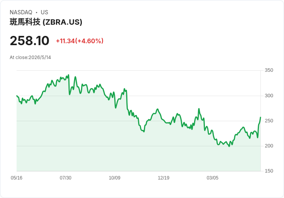Screen dimensions: 284x198
Task: Click the At close:2026/5/14 timestamp
Action: tap(30, 58)
